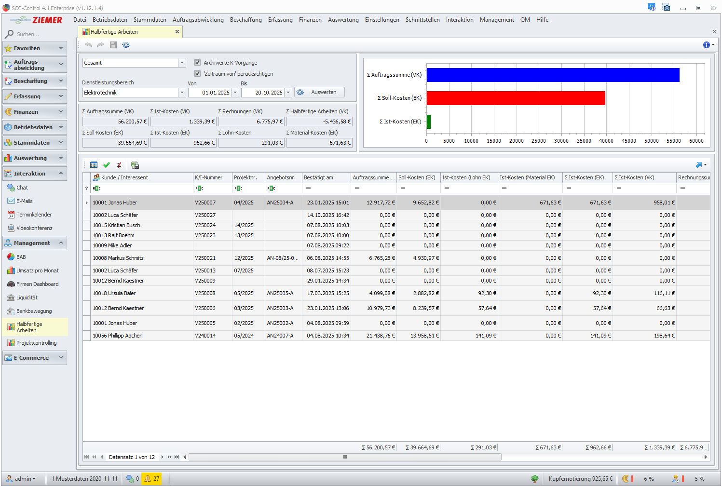The height and width of the screenshot is (487, 722).
Task: Uncheck Archivierte K-Vorgänge checkbox
Action: (197, 63)
